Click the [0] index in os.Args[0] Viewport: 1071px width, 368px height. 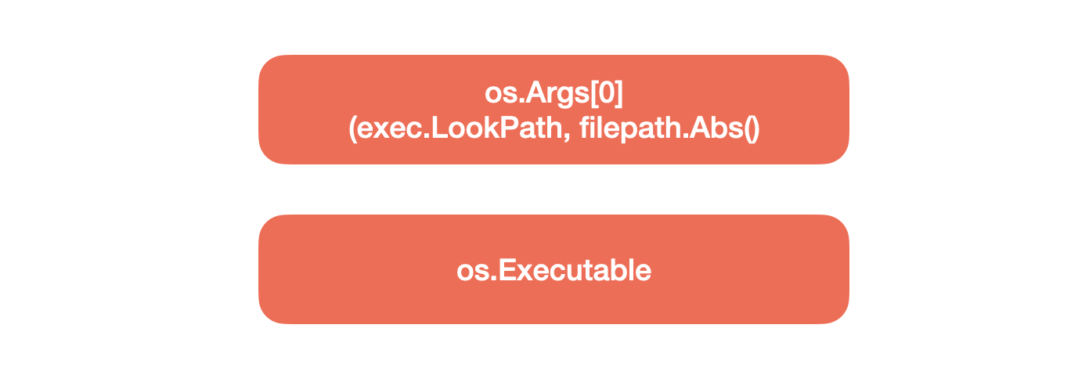coord(606,94)
